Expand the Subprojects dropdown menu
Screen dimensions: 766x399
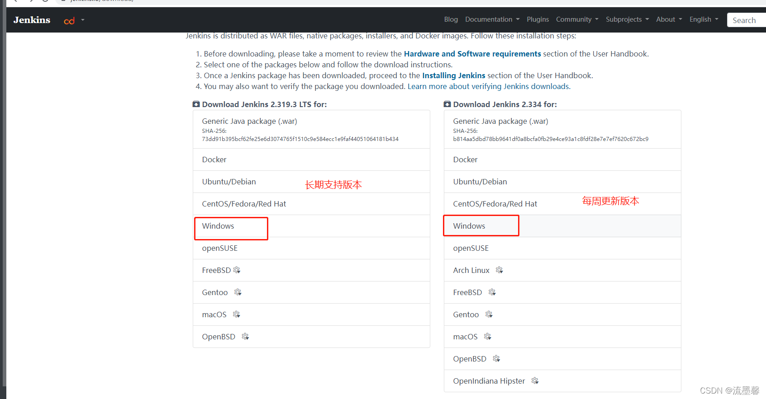[x=627, y=19]
